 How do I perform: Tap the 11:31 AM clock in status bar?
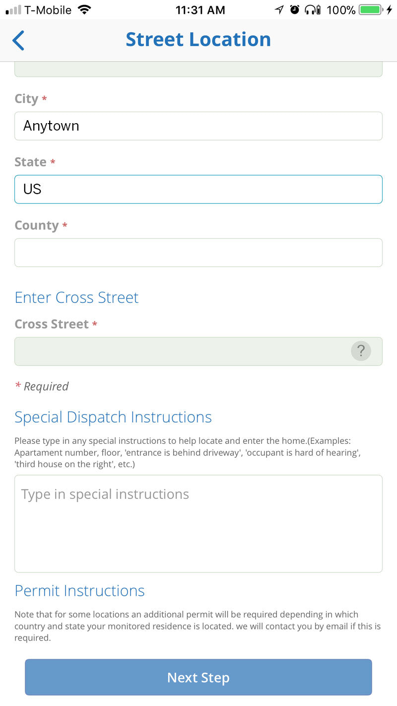pyautogui.click(x=200, y=9)
